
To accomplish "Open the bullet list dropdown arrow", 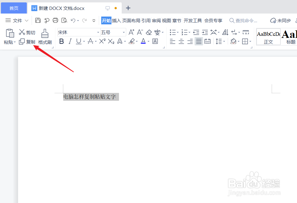I will tap(178, 32).
